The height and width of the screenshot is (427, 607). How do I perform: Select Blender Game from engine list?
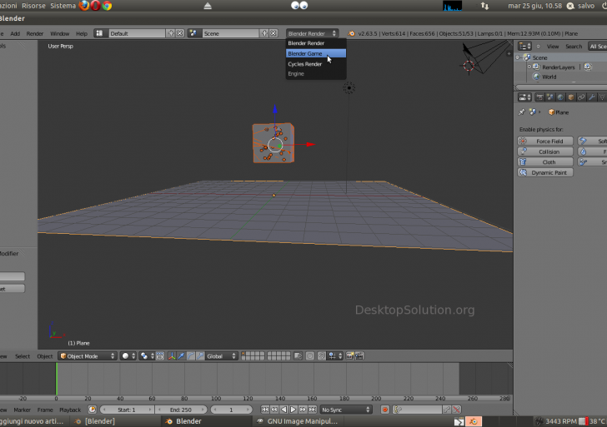pos(305,53)
